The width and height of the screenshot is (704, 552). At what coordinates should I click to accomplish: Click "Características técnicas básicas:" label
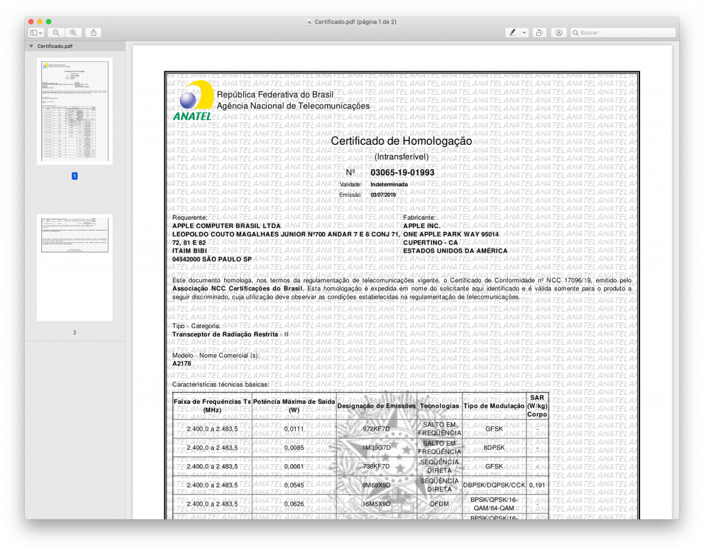point(221,384)
